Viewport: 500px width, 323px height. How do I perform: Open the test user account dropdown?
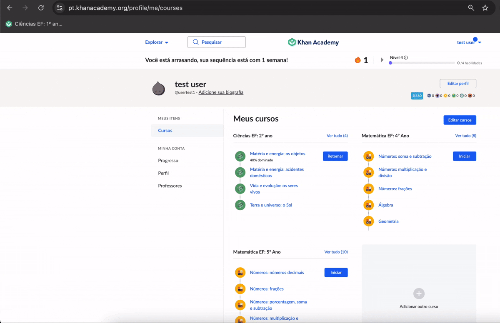[x=469, y=42]
